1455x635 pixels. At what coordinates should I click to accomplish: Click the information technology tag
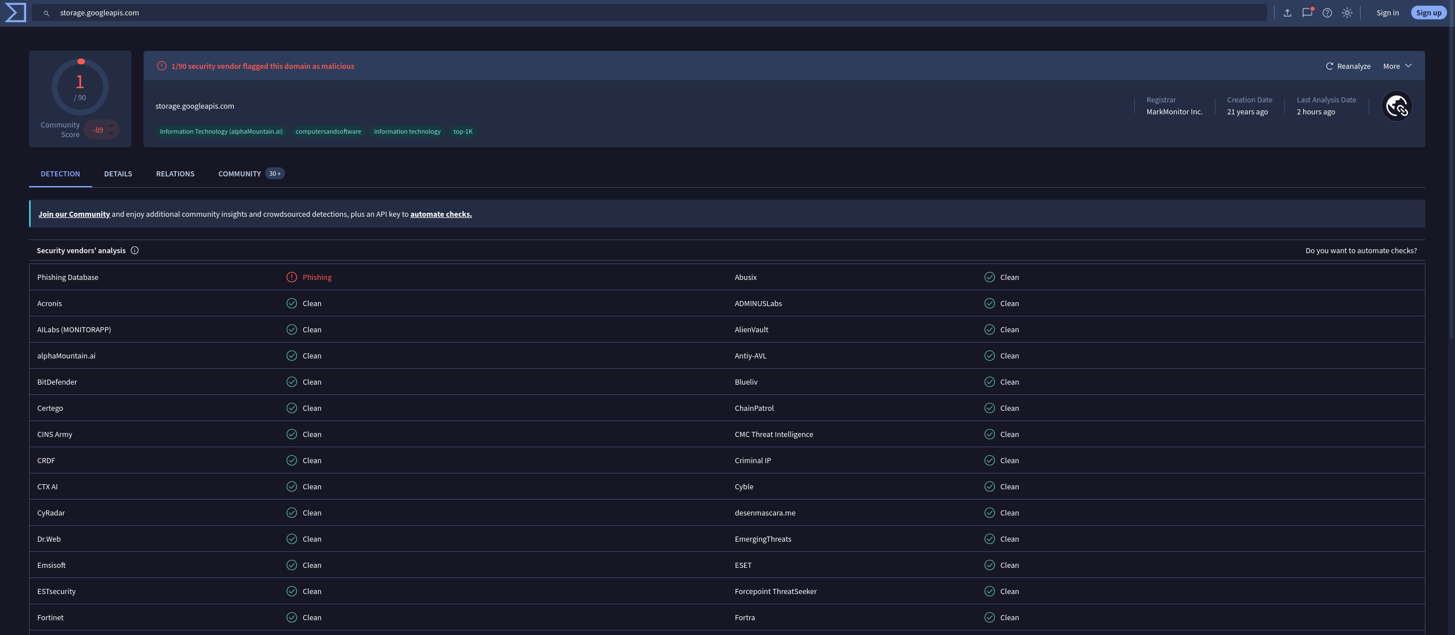[407, 131]
